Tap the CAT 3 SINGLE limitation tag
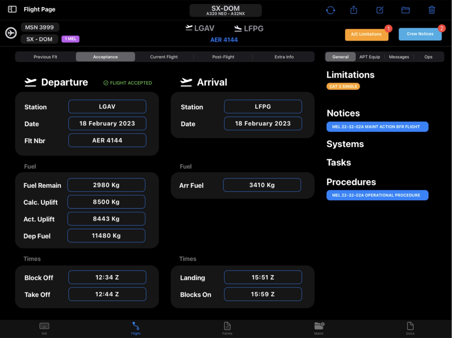452x338 pixels. tap(343, 86)
